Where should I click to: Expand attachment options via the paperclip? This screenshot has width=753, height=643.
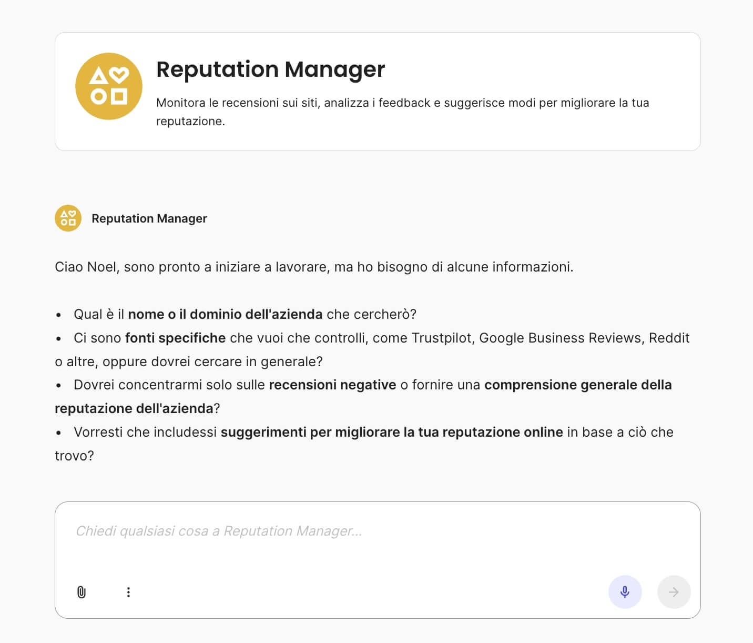click(x=81, y=591)
